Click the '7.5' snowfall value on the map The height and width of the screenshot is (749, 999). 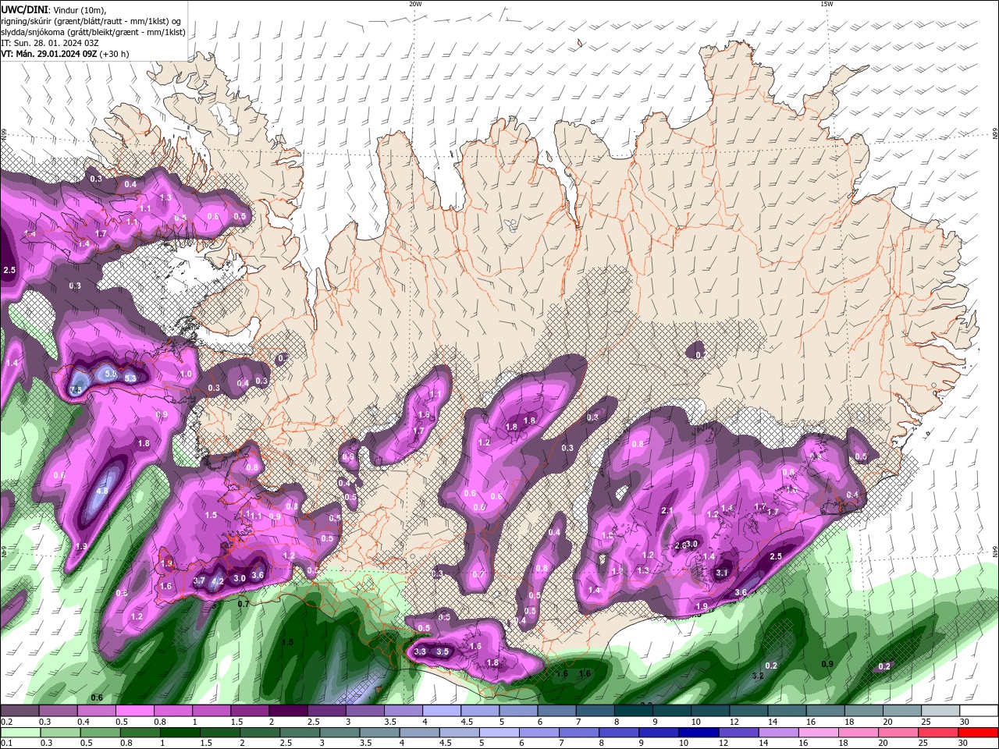point(76,390)
